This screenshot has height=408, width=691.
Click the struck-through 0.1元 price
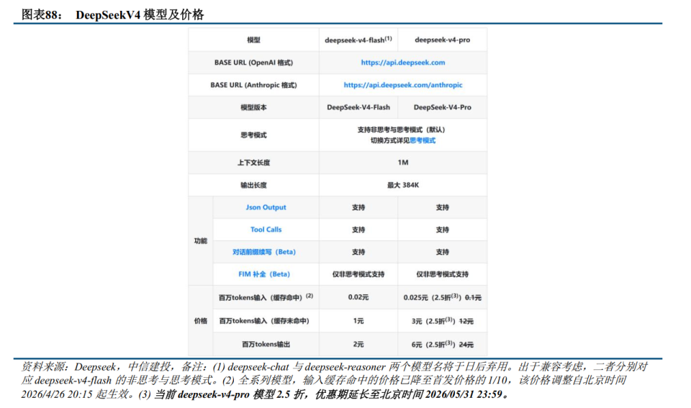coord(474,298)
